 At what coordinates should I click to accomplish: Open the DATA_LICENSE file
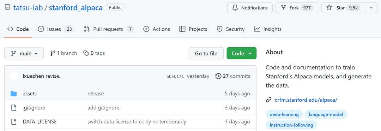pyautogui.click(x=40, y=121)
